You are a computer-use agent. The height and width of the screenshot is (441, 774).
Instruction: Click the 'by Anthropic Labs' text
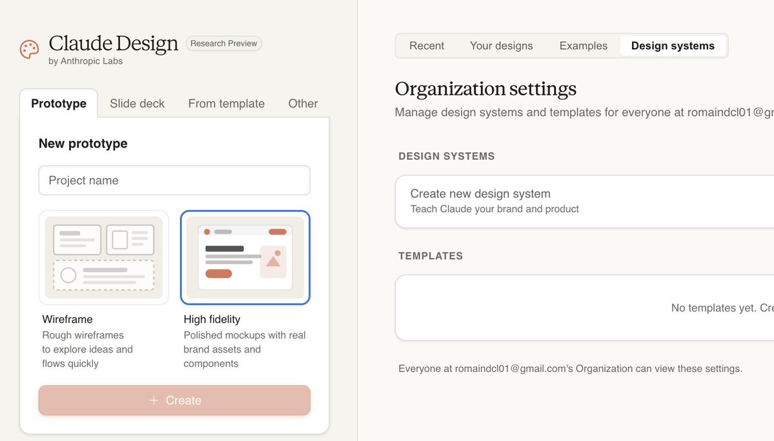pos(85,61)
